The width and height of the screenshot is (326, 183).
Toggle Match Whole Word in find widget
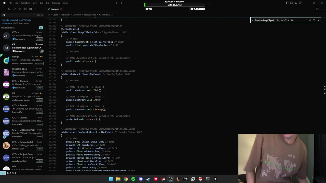pyautogui.click(x=281, y=20)
